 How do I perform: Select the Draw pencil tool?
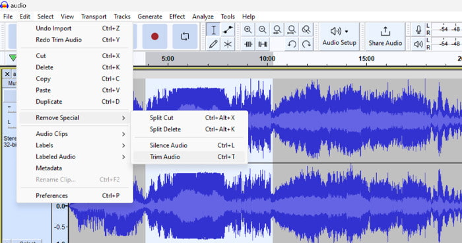pos(213,44)
